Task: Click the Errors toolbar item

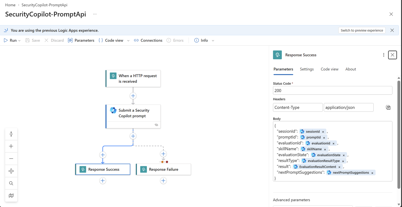Action: click(x=175, y=40)
